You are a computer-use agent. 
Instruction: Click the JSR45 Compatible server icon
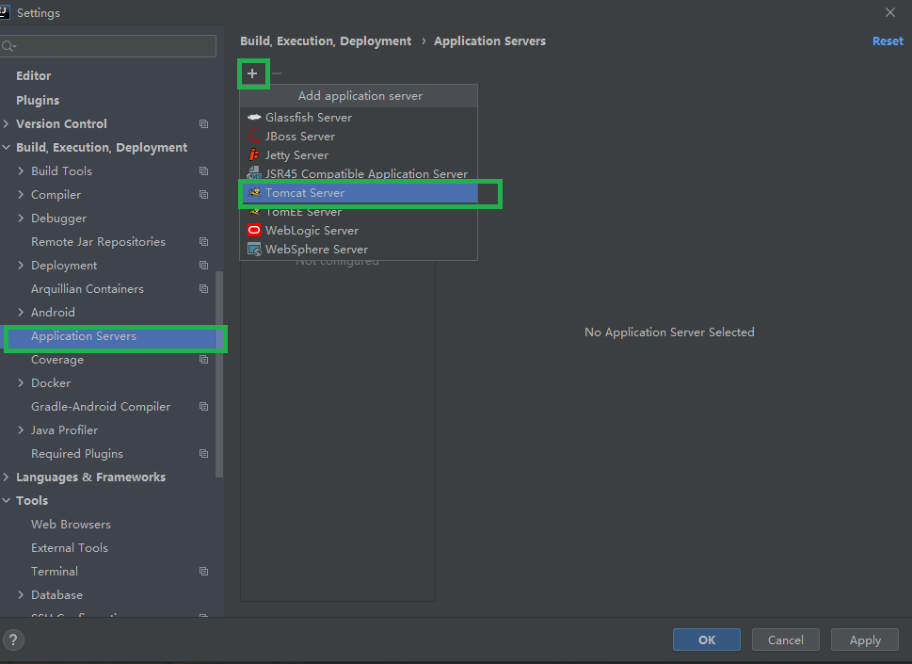pos(254,173)
